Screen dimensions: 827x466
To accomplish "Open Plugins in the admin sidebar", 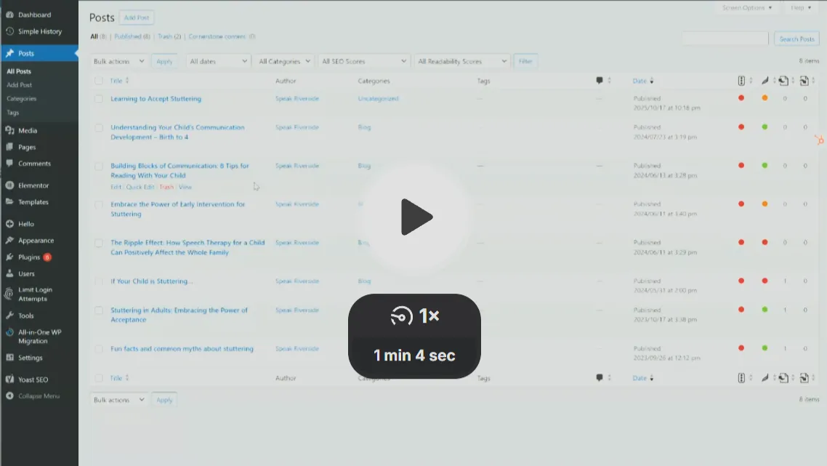I will tap(29, 257).
